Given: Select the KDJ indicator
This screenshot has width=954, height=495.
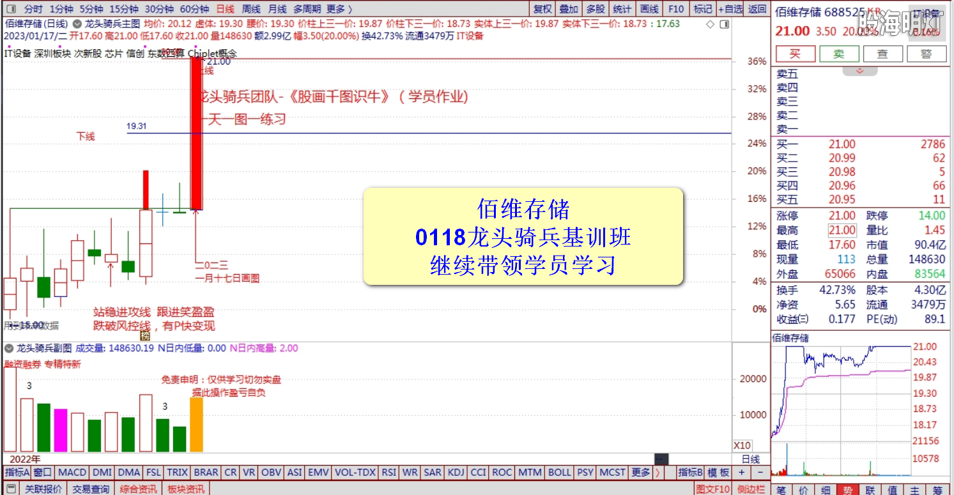Looking at the screenshot, I should point(456,473).
